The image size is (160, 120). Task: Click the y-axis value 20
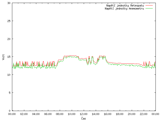click(x=9, y=39)
